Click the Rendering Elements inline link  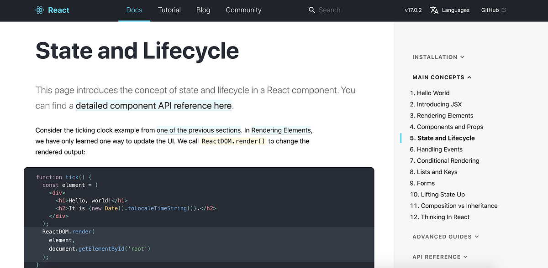pyautogui.click(x=281, y=130)
